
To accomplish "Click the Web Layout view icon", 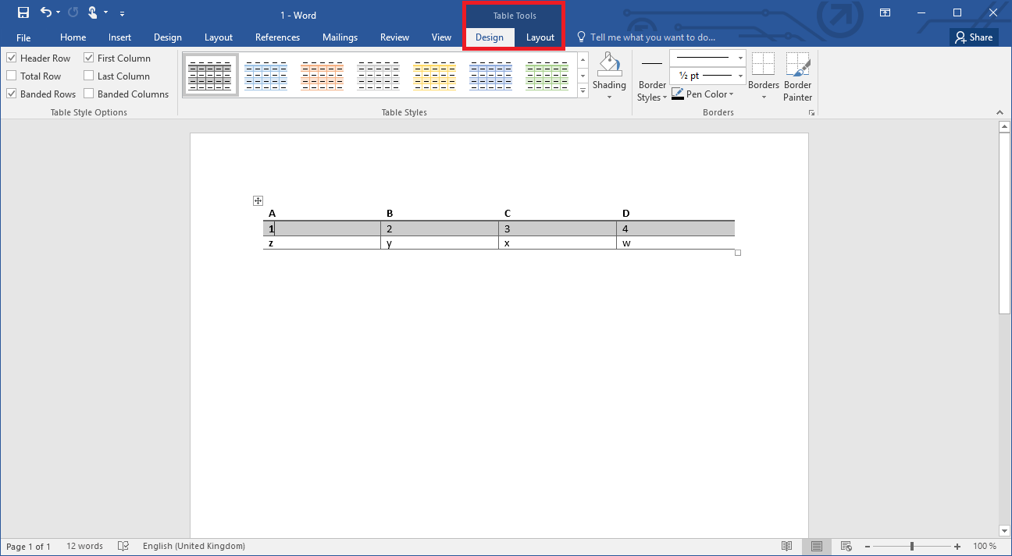I will [x=846, y=546].
